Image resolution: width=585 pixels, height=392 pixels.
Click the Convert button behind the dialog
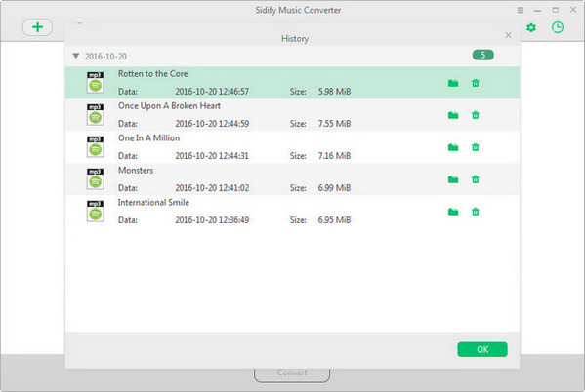pos(292,373)
